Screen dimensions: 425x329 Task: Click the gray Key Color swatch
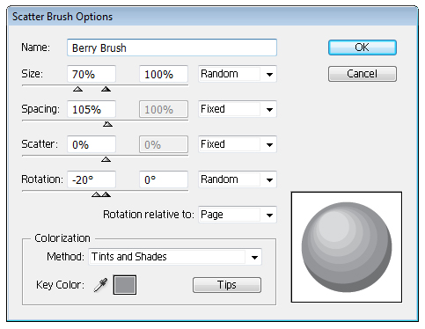click(x=125, y=285)
